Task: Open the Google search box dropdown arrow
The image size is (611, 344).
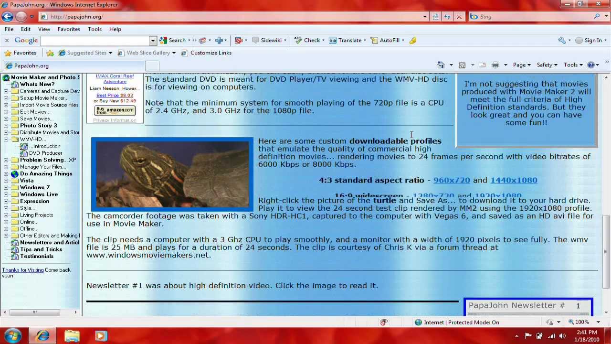Action: [152, 41]
